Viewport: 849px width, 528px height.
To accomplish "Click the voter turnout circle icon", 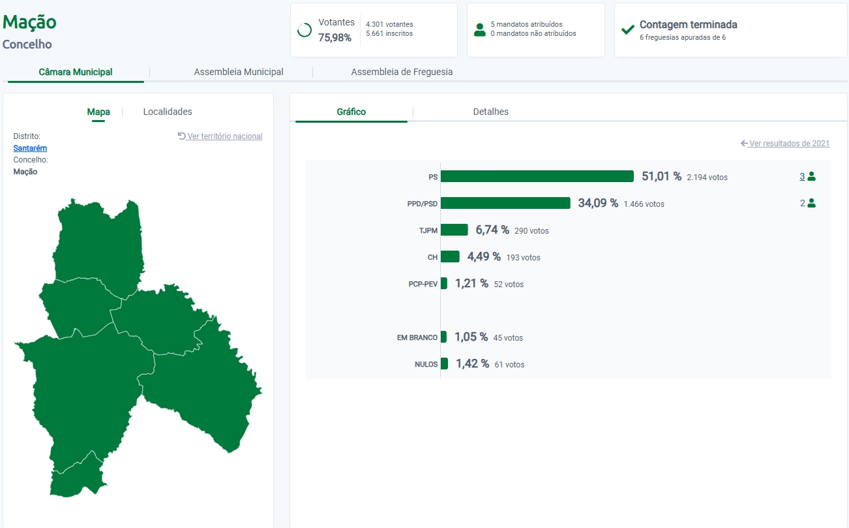I will pyautogui.click(x=304, y=30).
